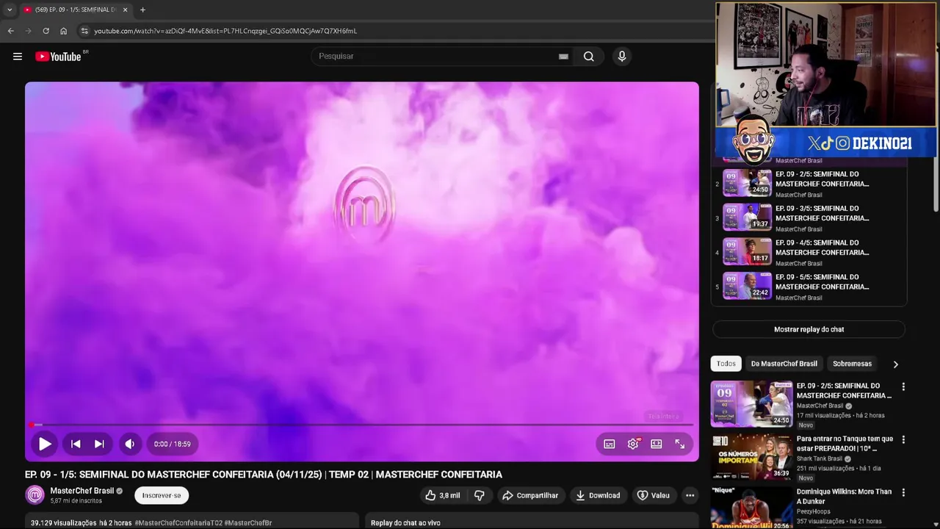The width and height of the screenshot is (940, 529).
Task: Select the Sobremesas filter chip
Action: pos(852,364)
